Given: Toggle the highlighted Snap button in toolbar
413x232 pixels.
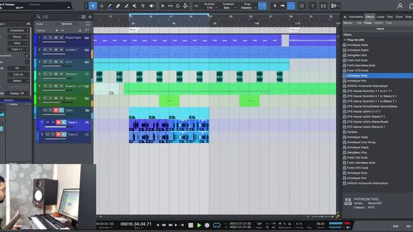Looking at the screenshot, I should pyautogui.click(x=263, y=6).
